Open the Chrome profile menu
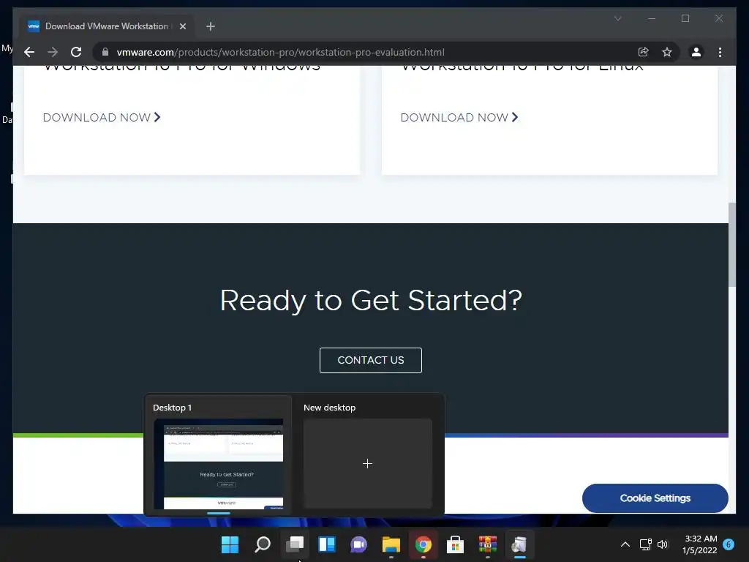Screen dimensions: 749x562 coord(696,52)
